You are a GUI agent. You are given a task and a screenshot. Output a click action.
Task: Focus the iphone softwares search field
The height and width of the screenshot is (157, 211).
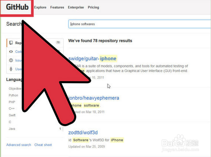pos(140,24)
